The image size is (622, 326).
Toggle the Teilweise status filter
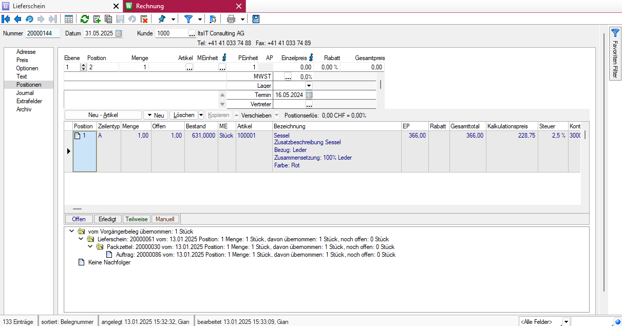[136, 219]
